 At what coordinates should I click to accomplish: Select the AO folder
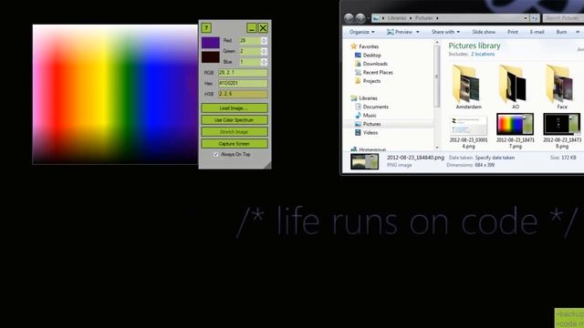click(x=515, y=87)
